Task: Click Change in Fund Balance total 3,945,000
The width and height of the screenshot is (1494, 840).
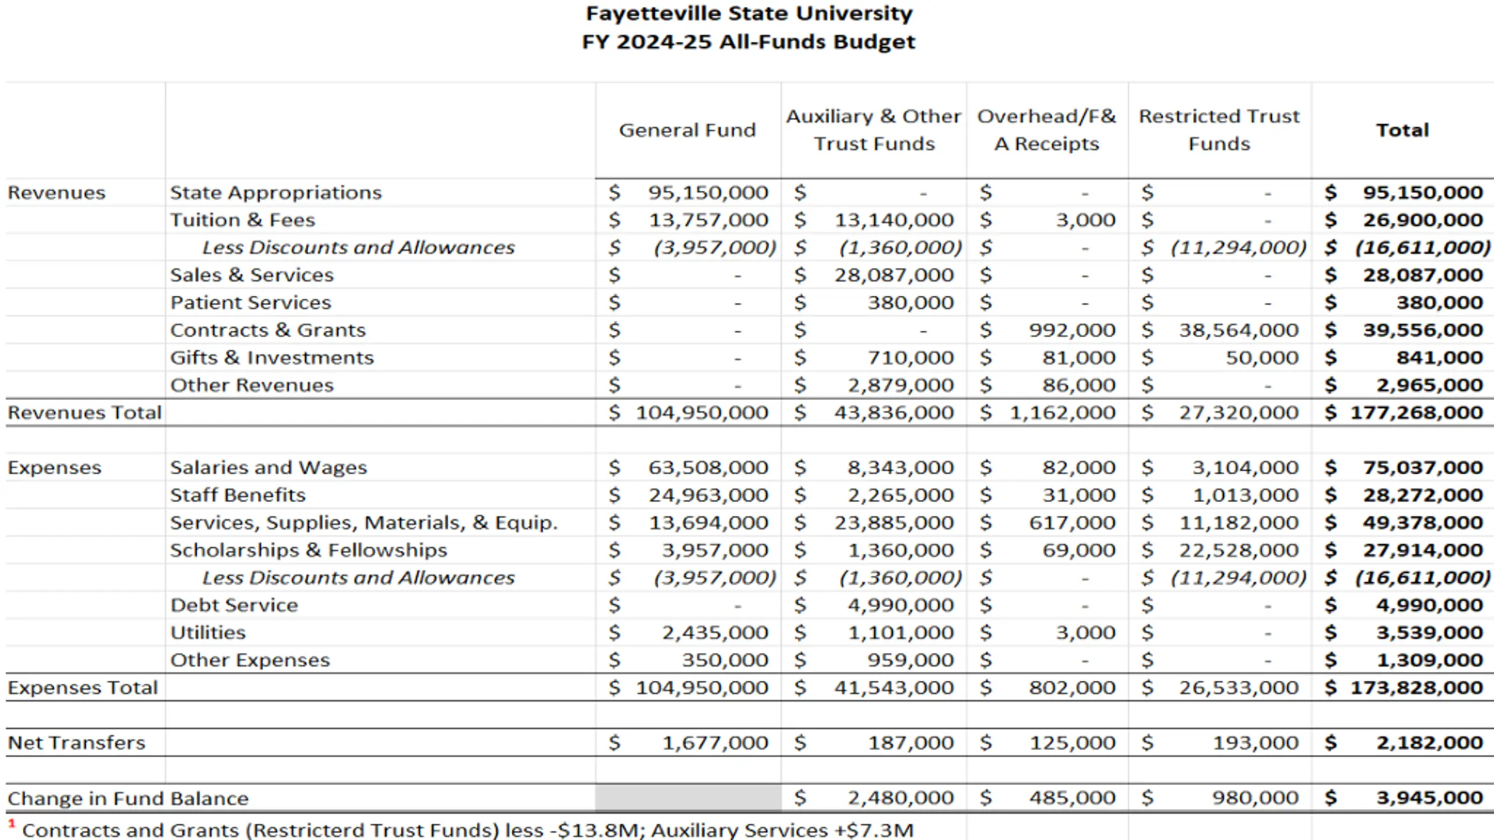Action: click(x=1430, y=798)
